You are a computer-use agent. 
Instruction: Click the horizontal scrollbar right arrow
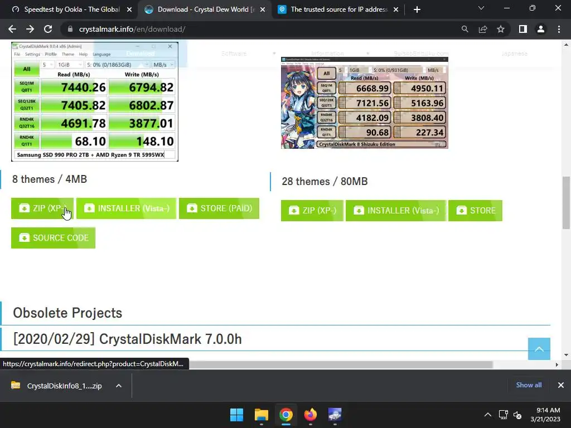click(557, 364)
